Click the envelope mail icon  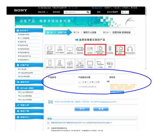tap(51, 102)
